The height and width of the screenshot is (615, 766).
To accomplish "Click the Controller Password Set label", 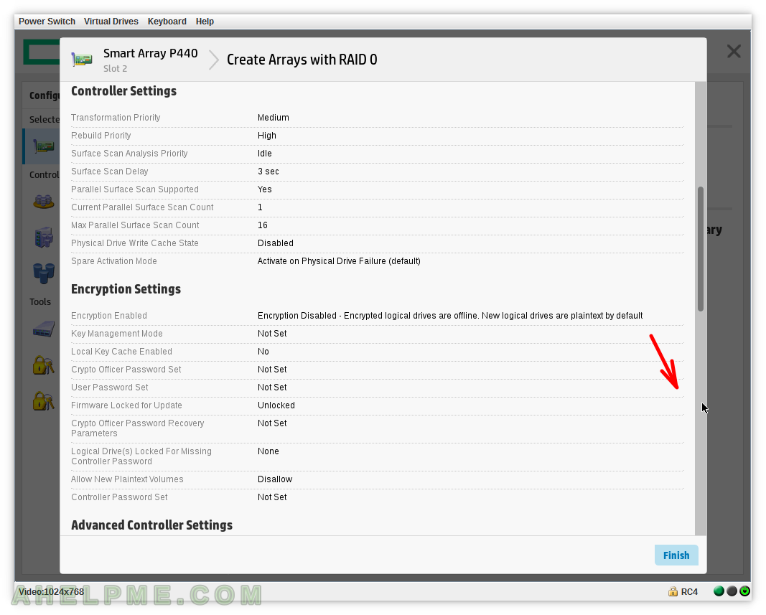I will tap(119, 497).
